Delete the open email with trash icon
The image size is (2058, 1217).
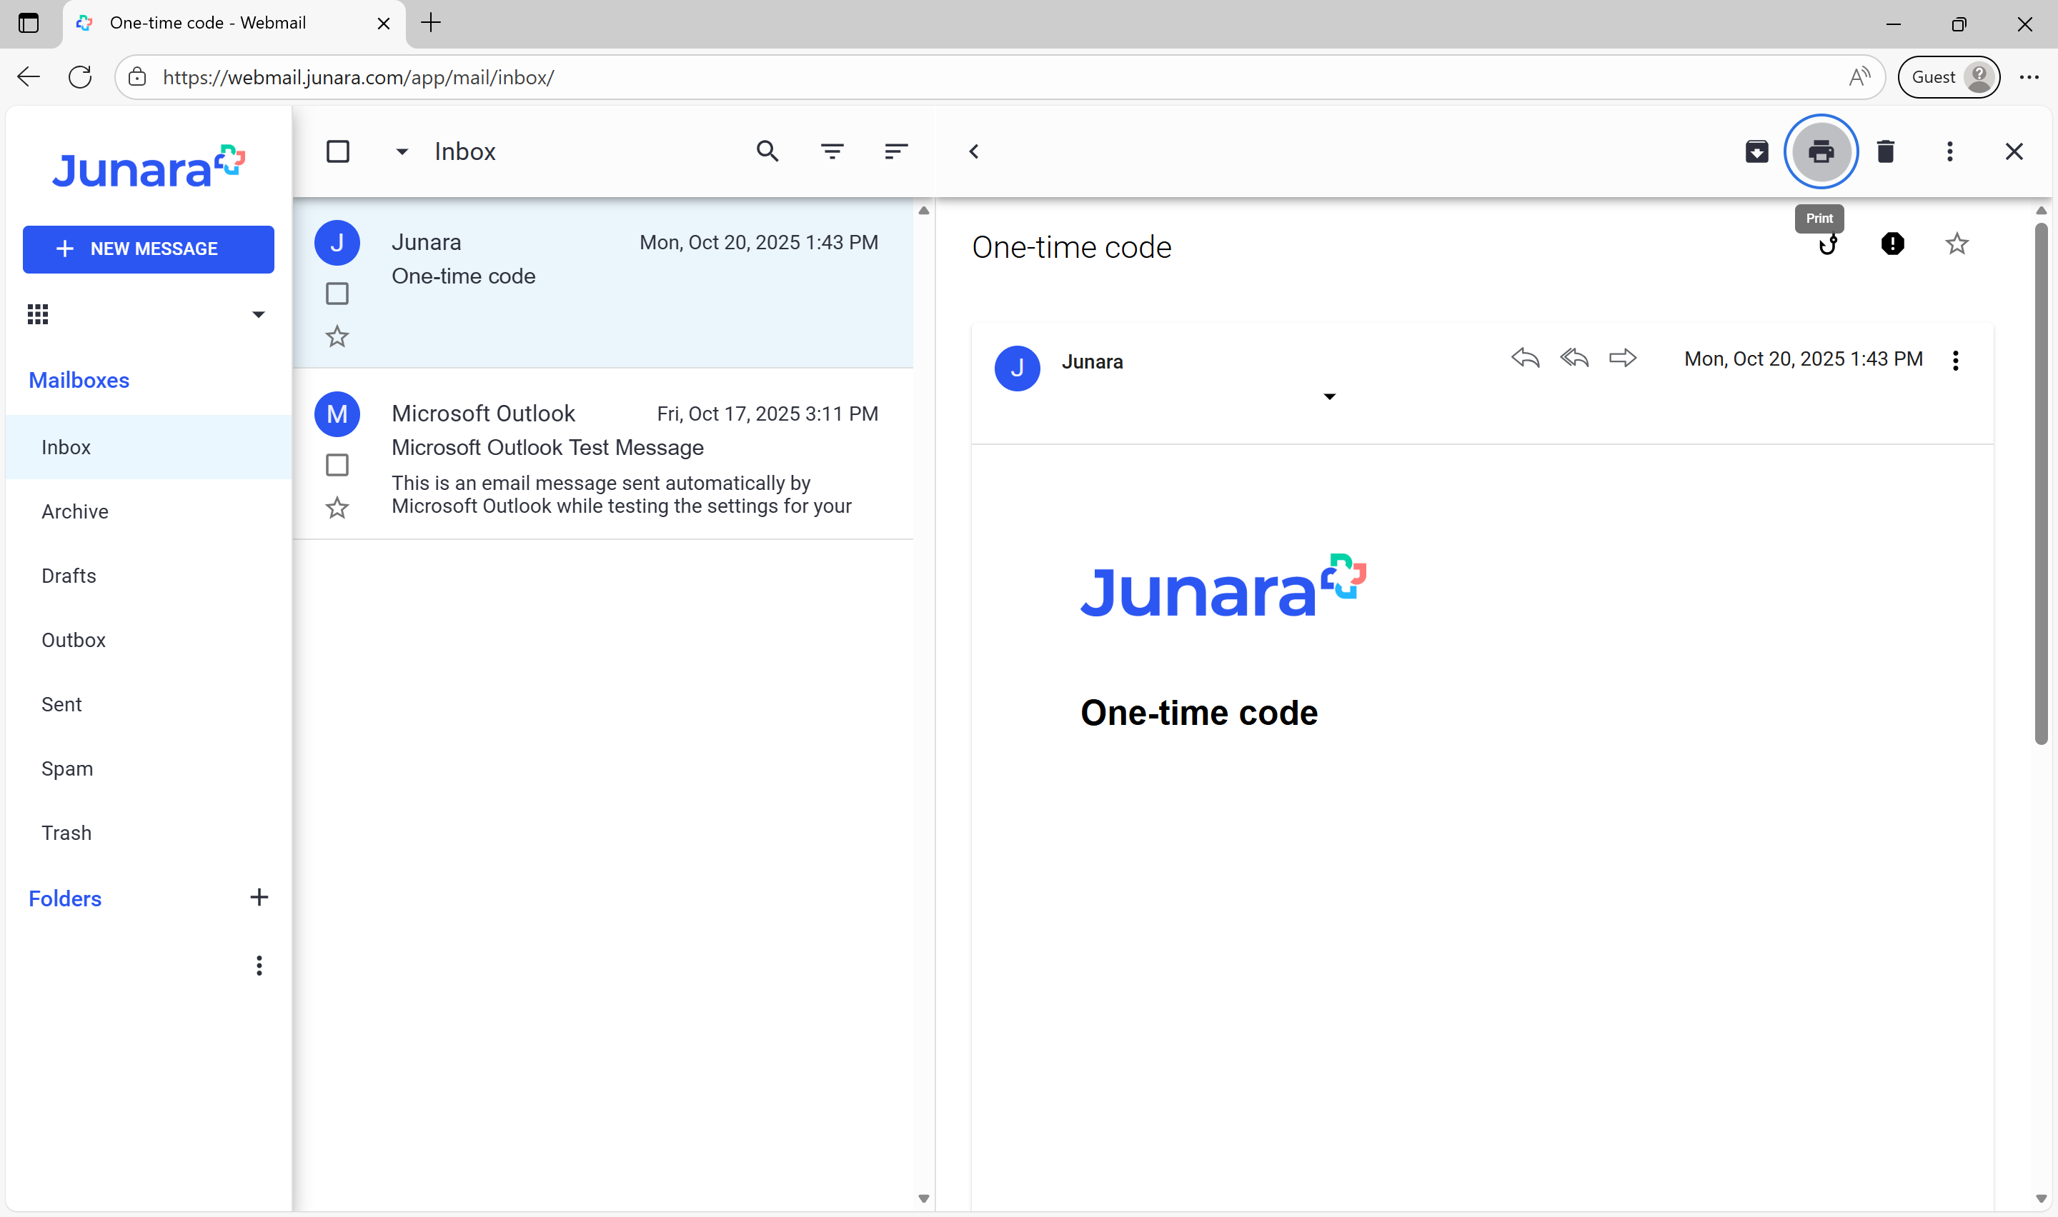[x=1885, y=151]
